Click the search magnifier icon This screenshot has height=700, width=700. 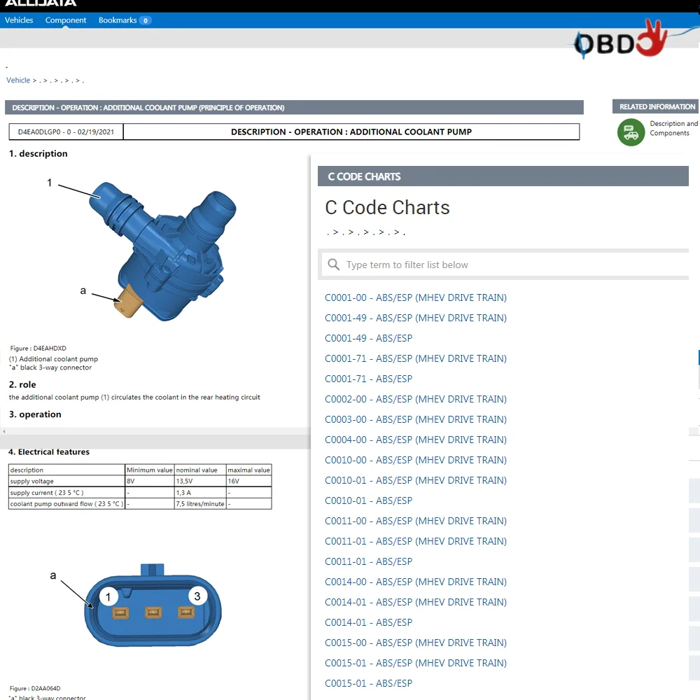tap(333, 265)
